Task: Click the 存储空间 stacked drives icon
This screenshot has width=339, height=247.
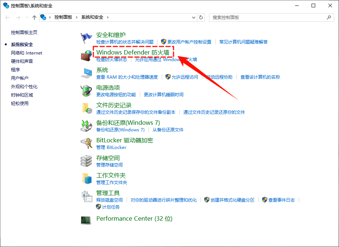Action: 86,161
